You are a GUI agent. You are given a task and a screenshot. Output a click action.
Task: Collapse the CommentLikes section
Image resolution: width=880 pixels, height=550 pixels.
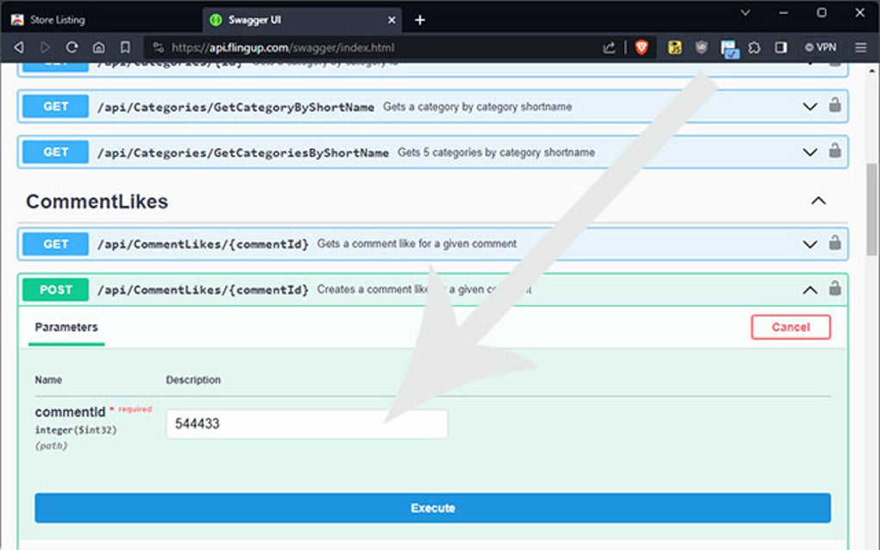point(819,199)
